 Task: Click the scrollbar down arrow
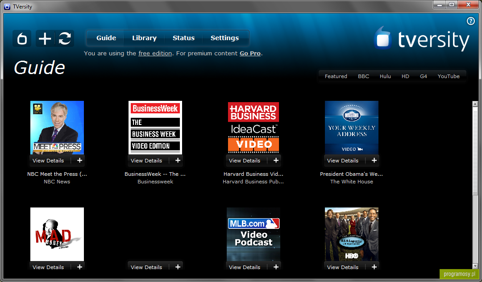pos(475,266)
